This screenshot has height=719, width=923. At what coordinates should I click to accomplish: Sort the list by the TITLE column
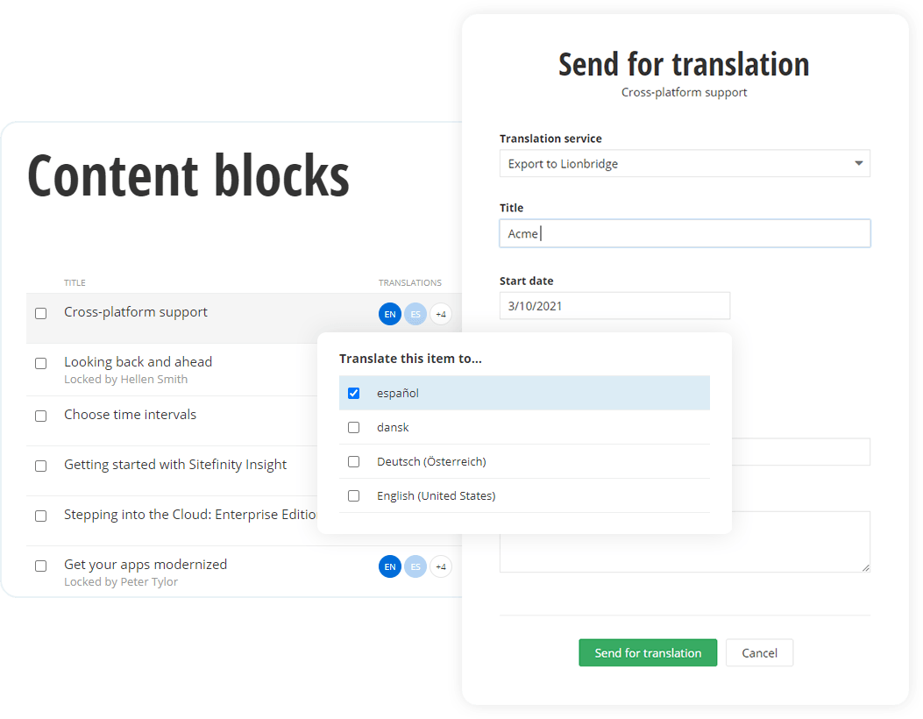click(75, 282)
